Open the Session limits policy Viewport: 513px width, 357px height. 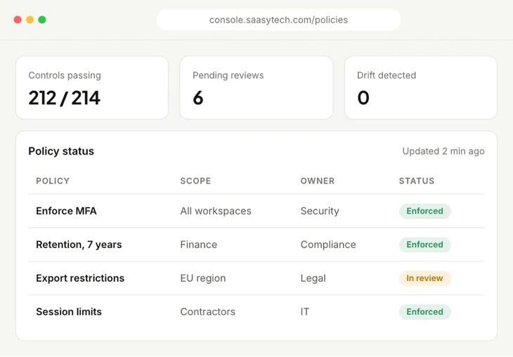69,312
